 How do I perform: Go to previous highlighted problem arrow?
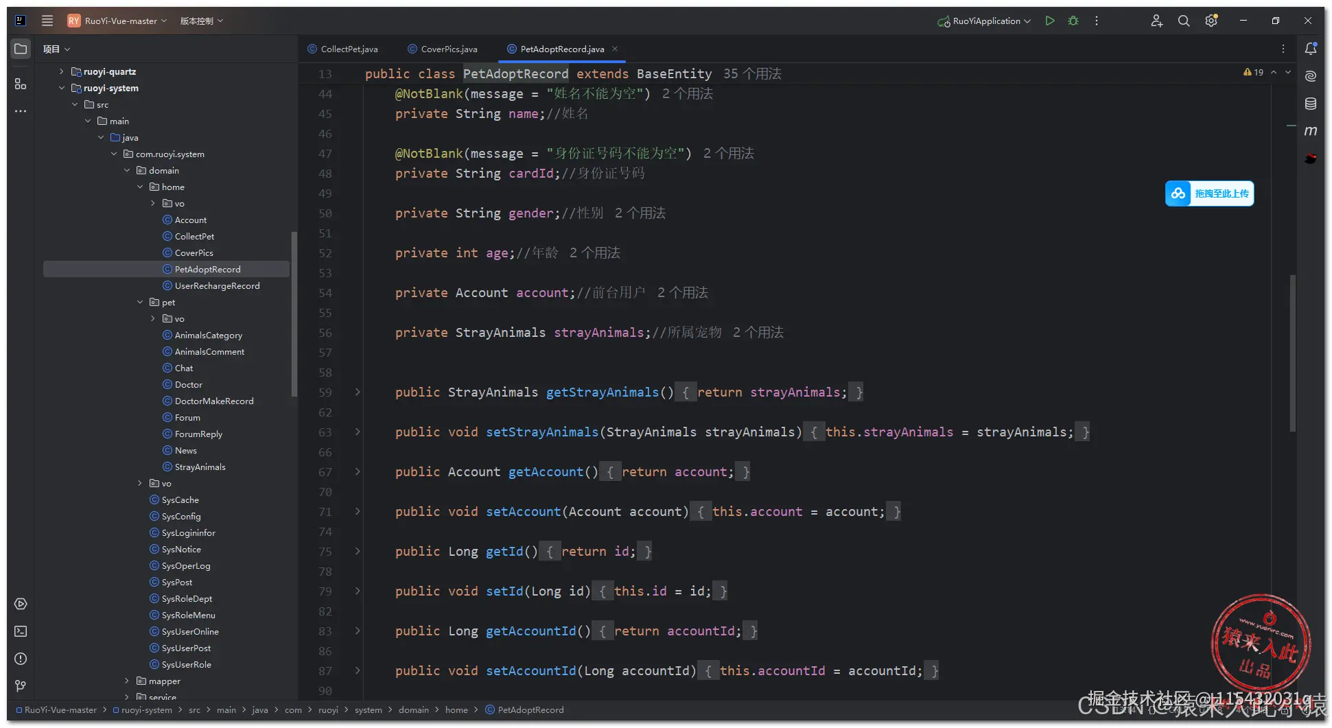pos(1274,72)
